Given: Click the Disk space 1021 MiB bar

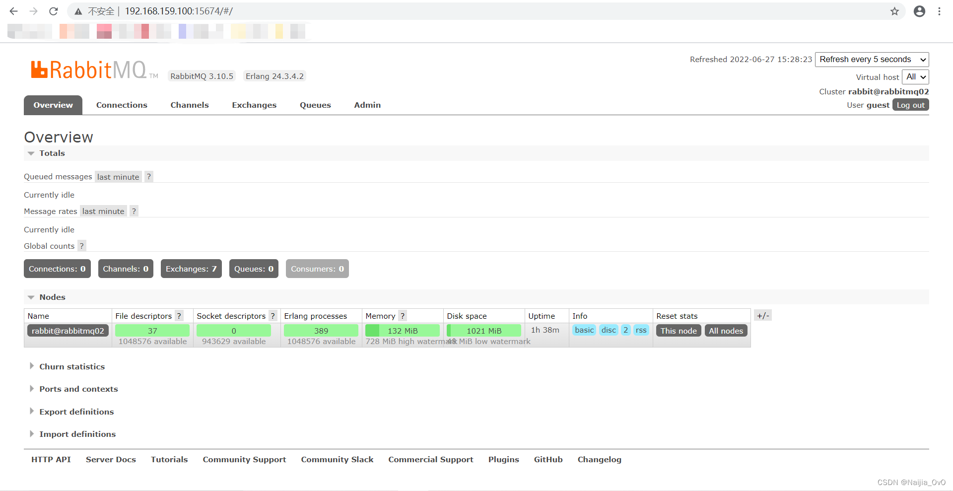Looking at the screenshot, I should (484, 331).
